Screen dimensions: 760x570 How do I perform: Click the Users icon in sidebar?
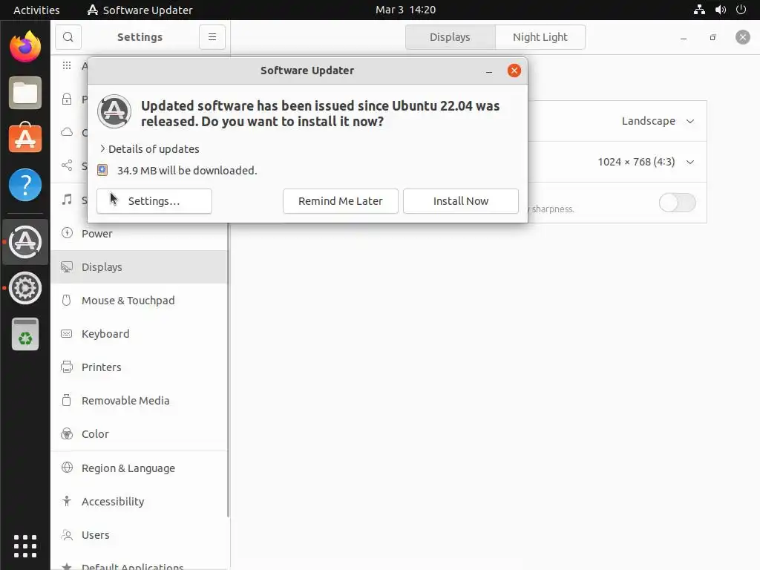[67, 534]
